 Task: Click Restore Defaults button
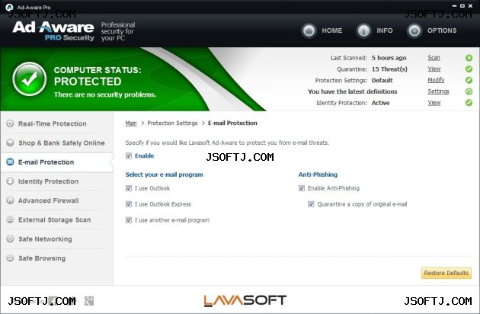[x=446, y=273]
